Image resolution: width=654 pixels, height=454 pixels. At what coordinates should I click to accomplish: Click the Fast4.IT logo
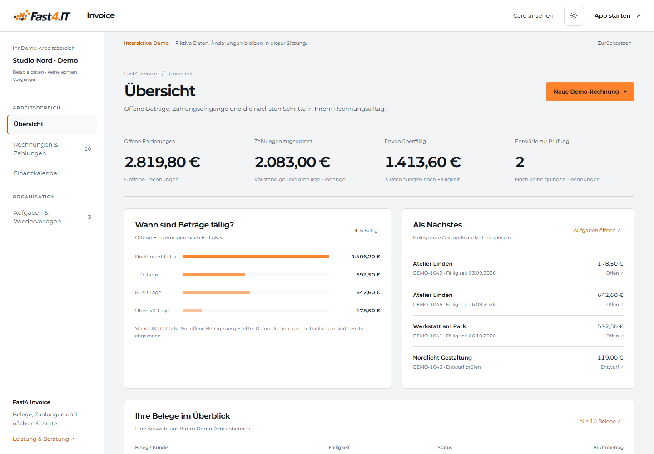(42, 16)
